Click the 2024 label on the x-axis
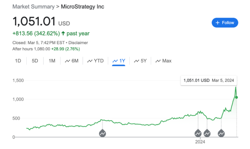 click(200, 142)
